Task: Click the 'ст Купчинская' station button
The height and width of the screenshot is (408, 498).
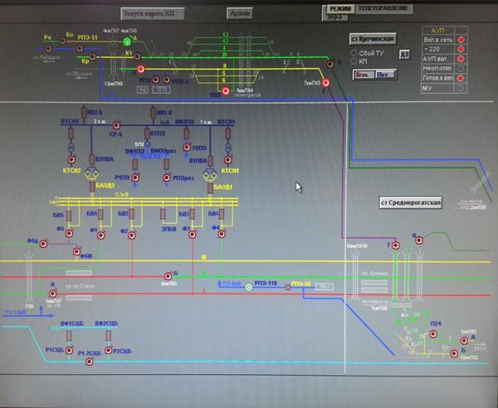Action: click(x=373, y=39)
